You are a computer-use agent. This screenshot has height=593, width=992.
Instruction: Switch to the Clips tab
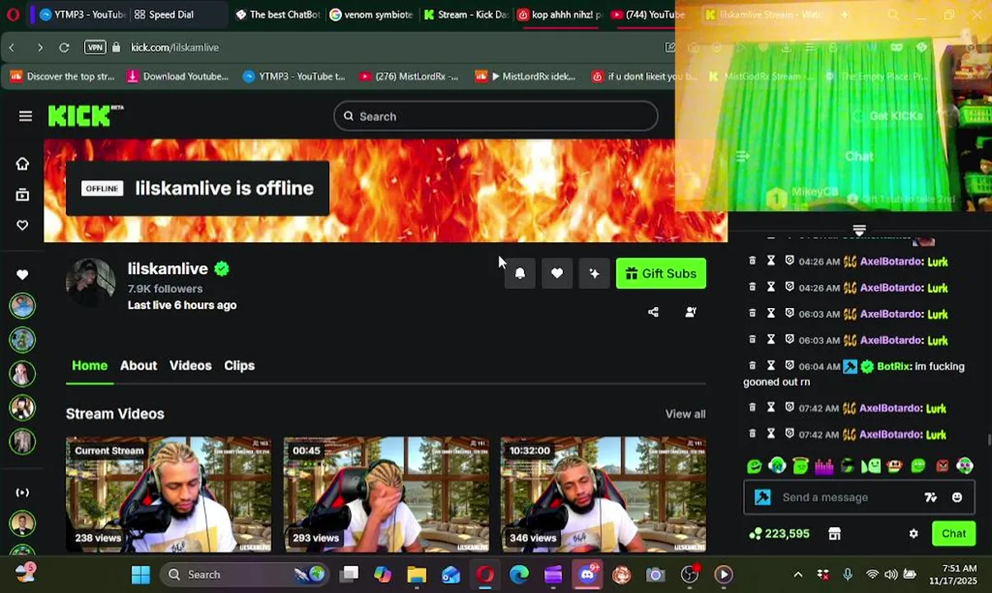[239, 366]
